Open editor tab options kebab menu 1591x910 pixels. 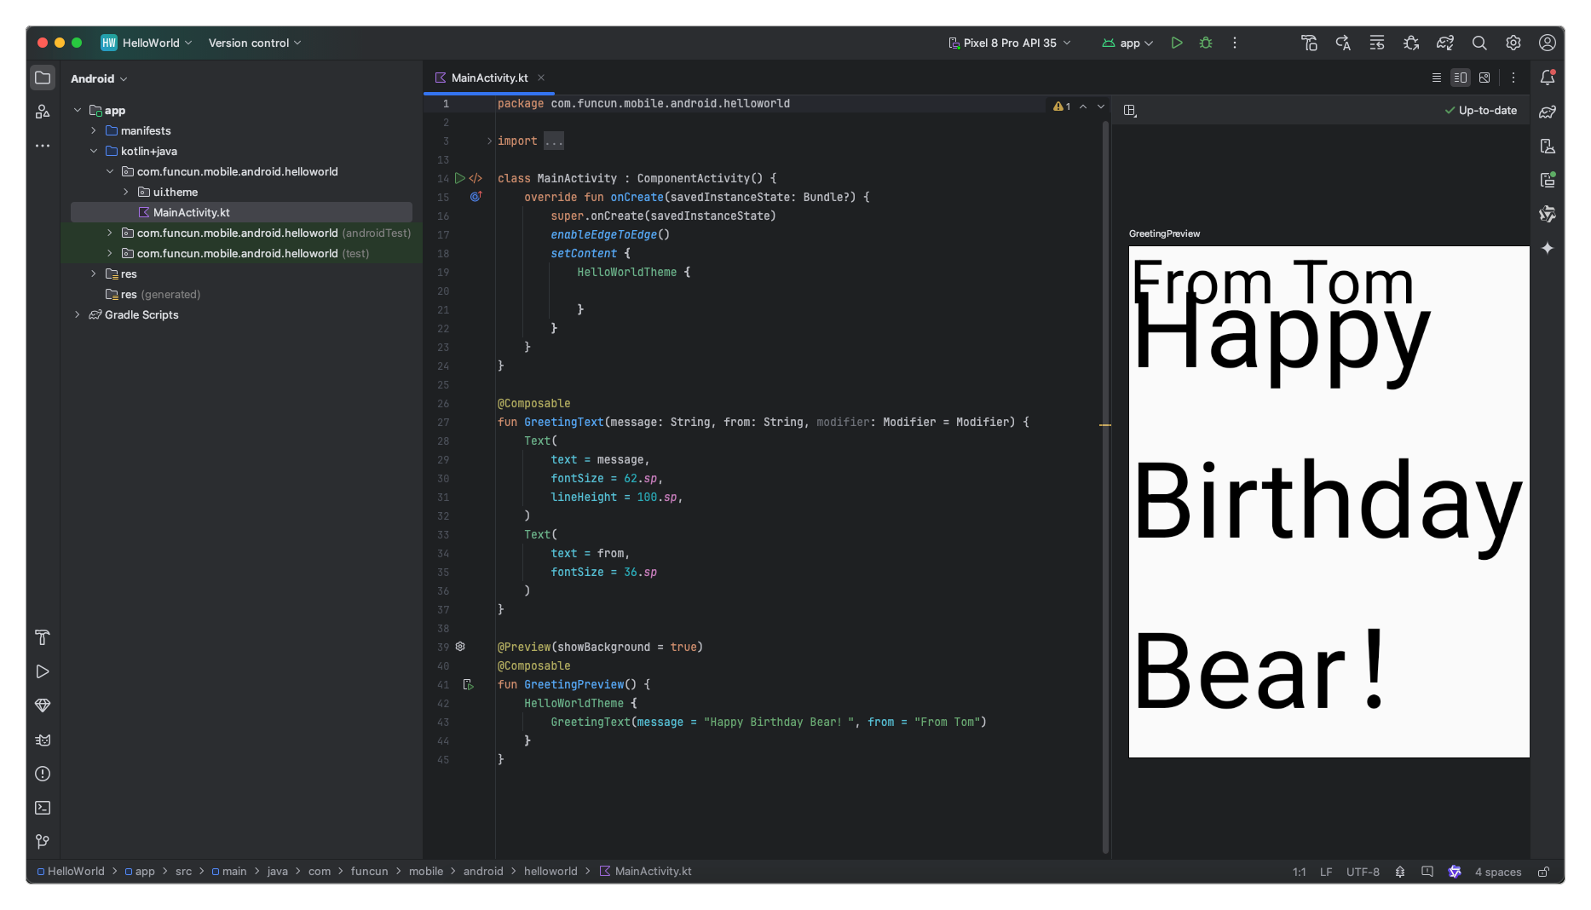click(x=1513, y=78)
